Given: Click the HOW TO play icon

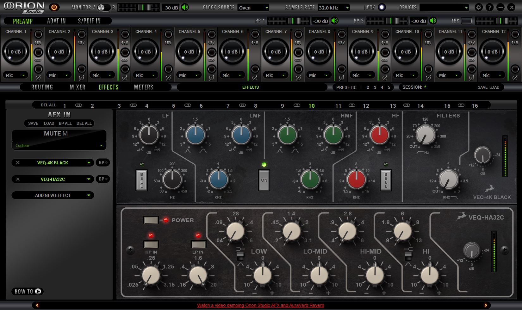Looking at the screenshot, I should click(x=38, y=291).
